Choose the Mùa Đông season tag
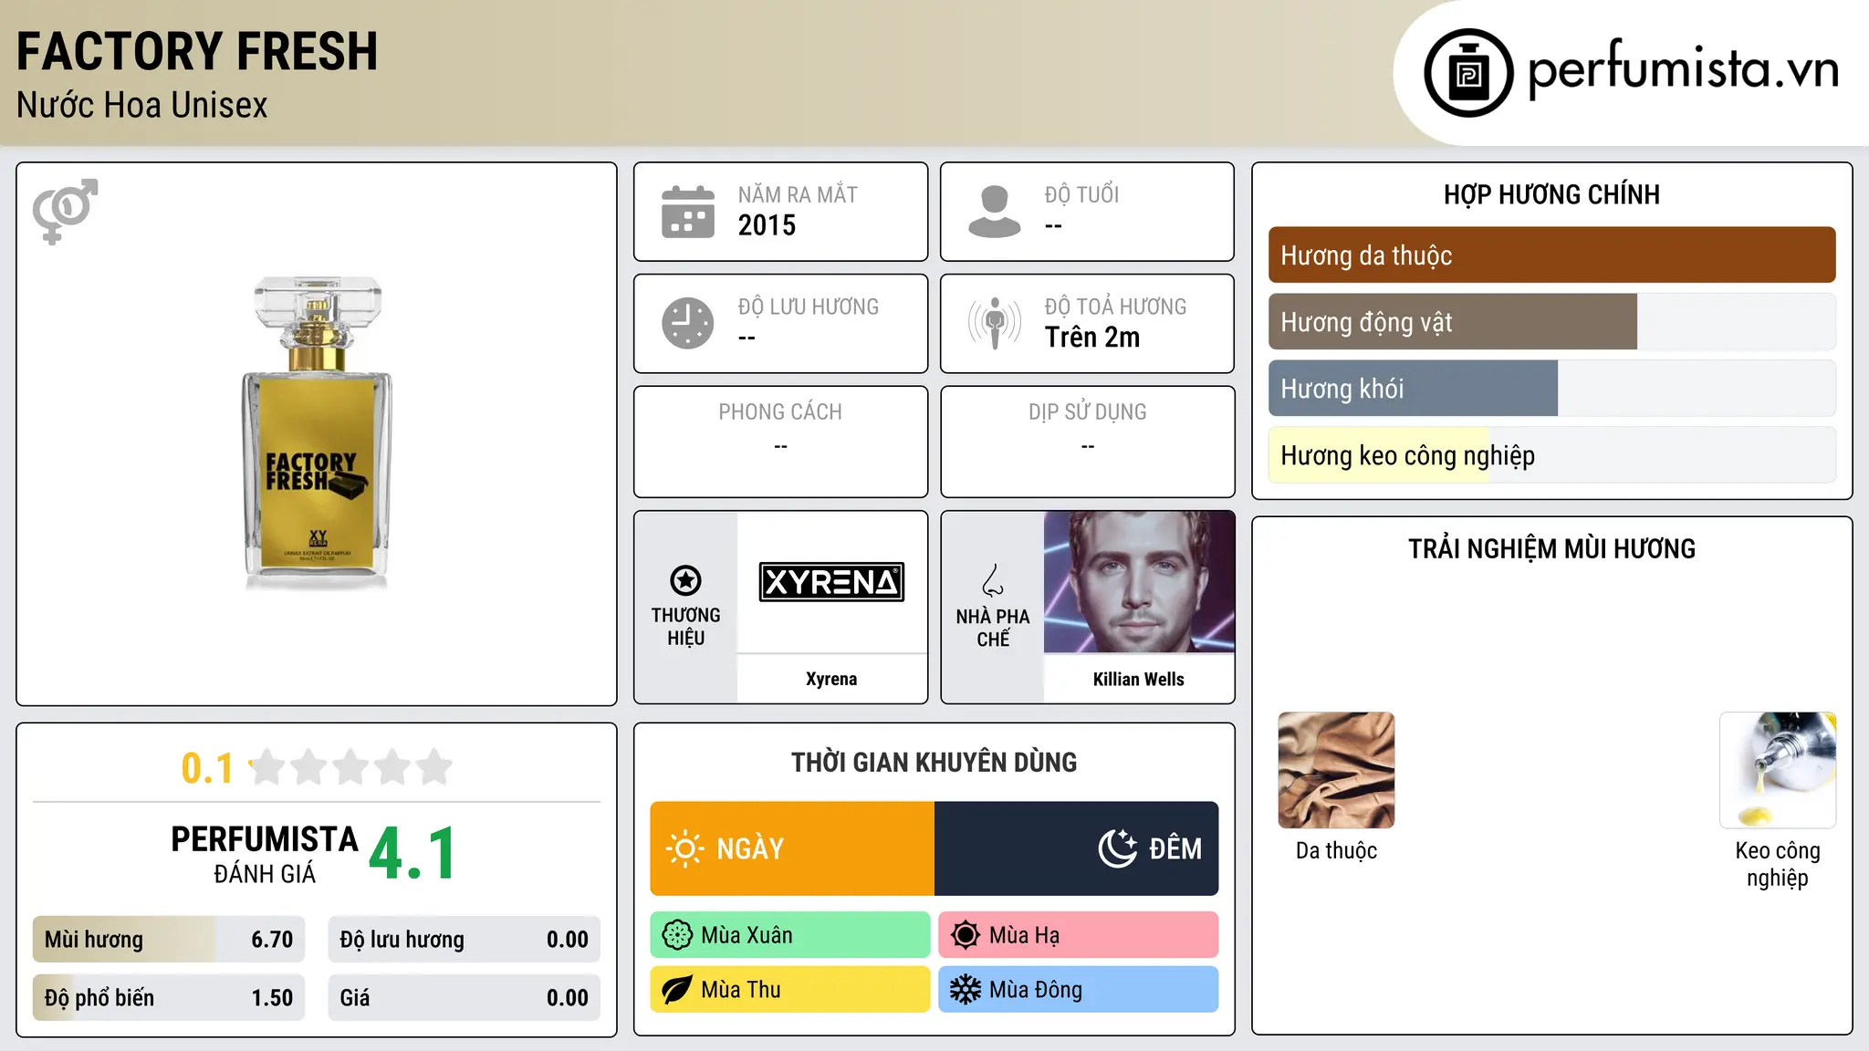Viewport: 1869px width, 1051px height. [x=1079, y=990]
